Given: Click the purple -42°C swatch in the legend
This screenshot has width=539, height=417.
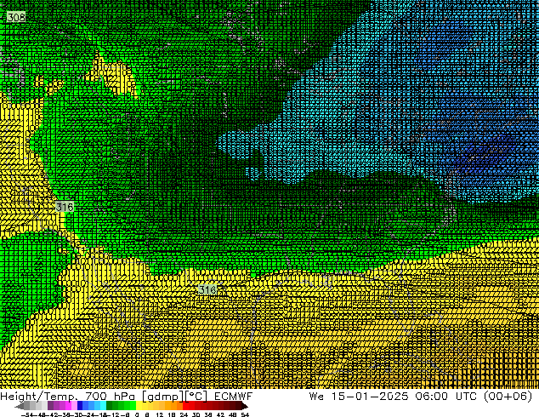Looking at the screenshot, I should tap(56, 405).
